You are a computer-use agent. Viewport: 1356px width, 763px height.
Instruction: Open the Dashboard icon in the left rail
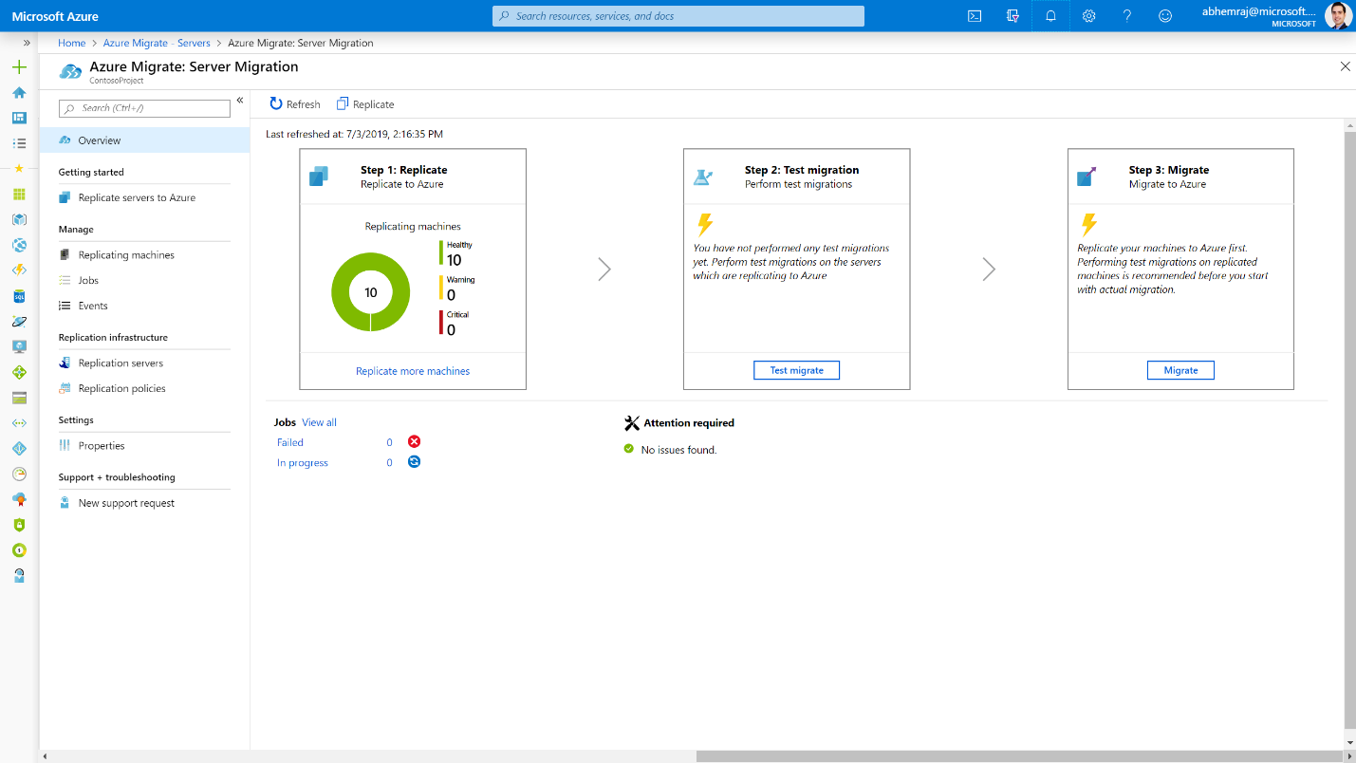19,118
